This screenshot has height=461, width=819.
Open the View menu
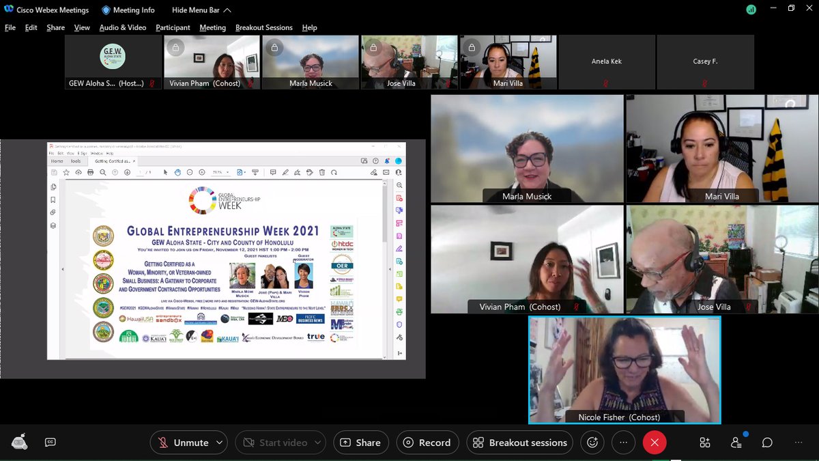[82, 27]
